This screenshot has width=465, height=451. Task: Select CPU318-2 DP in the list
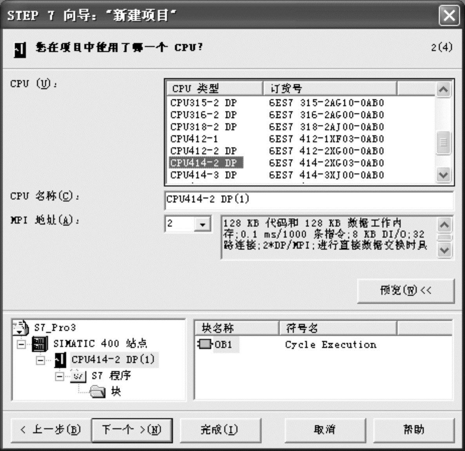pyautogui.click(x=203, y=127)
